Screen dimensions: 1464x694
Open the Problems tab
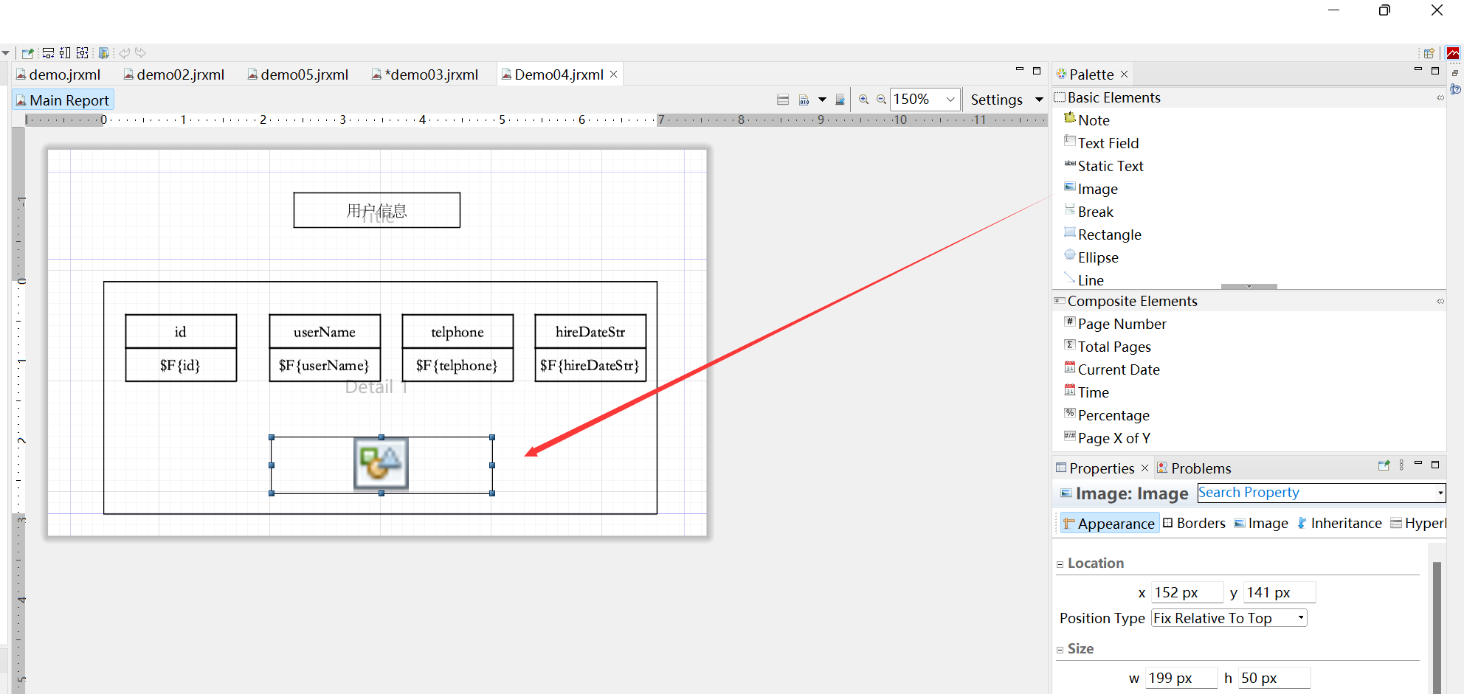click(x=1200, y=468)
